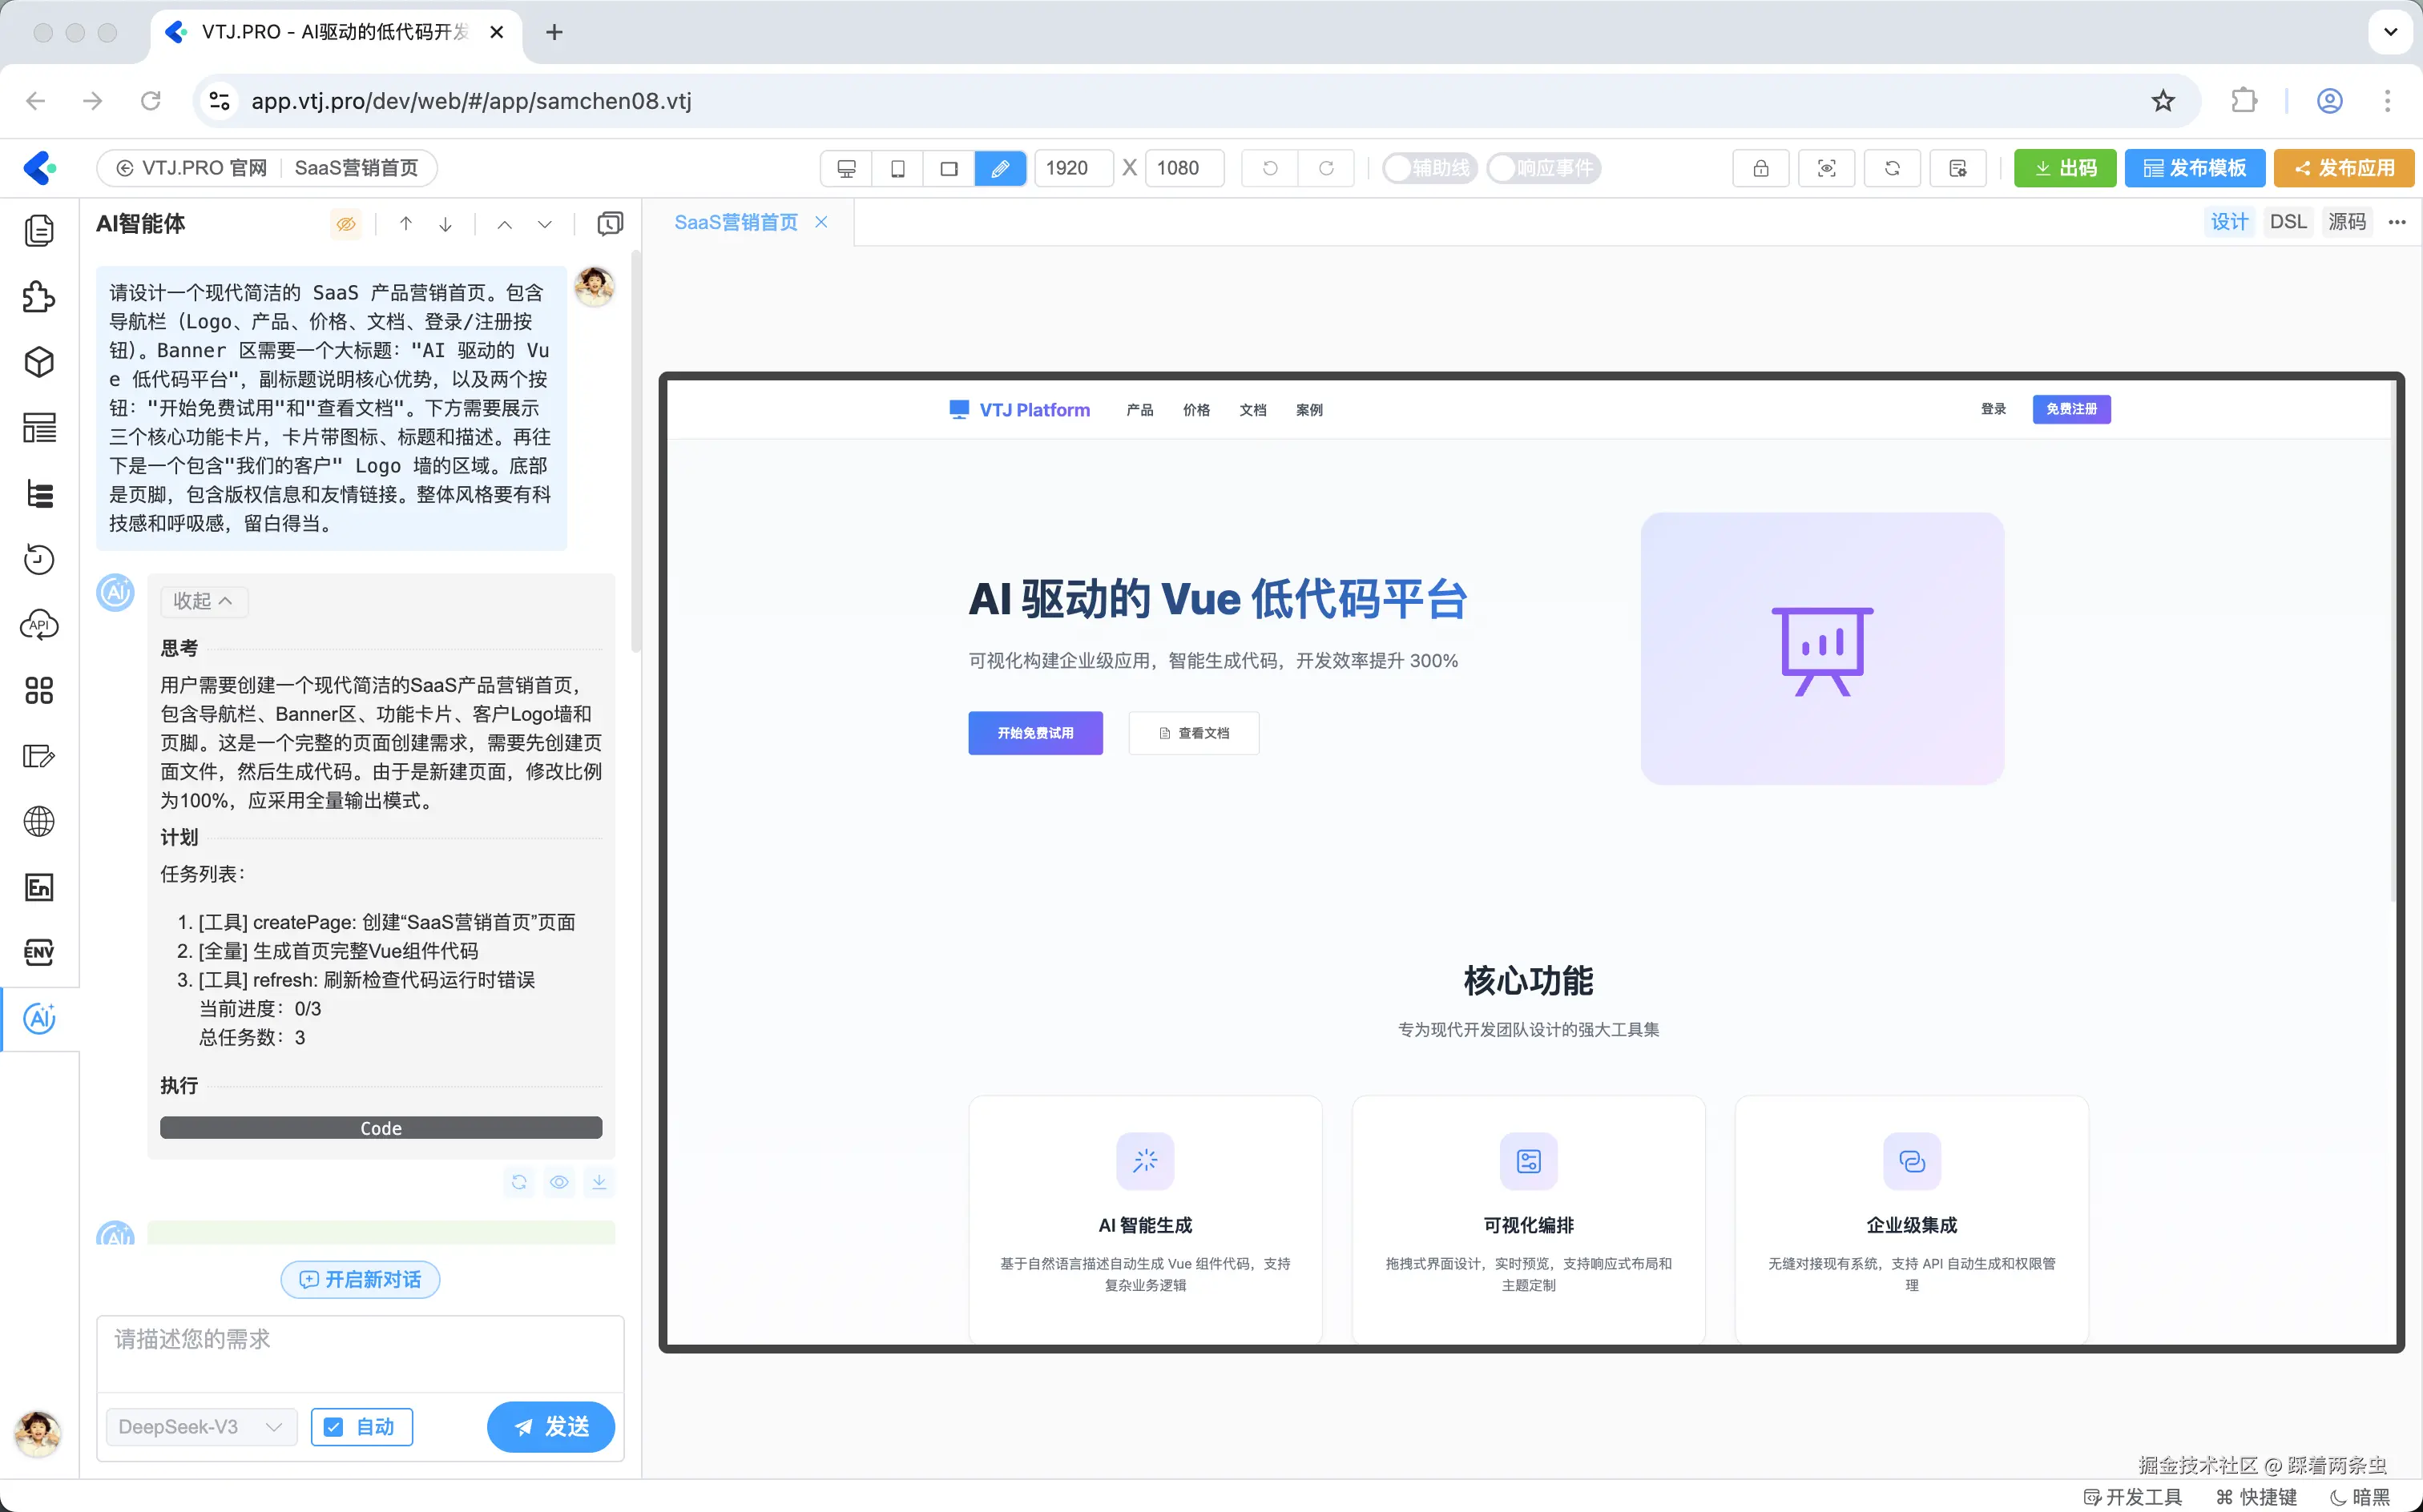
Task: Open the history clock sidebar icon
Action: [x=39, y=559]
